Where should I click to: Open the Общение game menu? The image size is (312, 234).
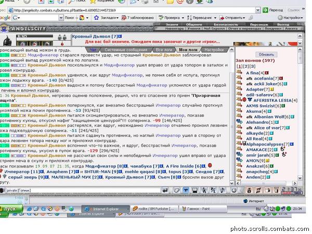[194, 24]
